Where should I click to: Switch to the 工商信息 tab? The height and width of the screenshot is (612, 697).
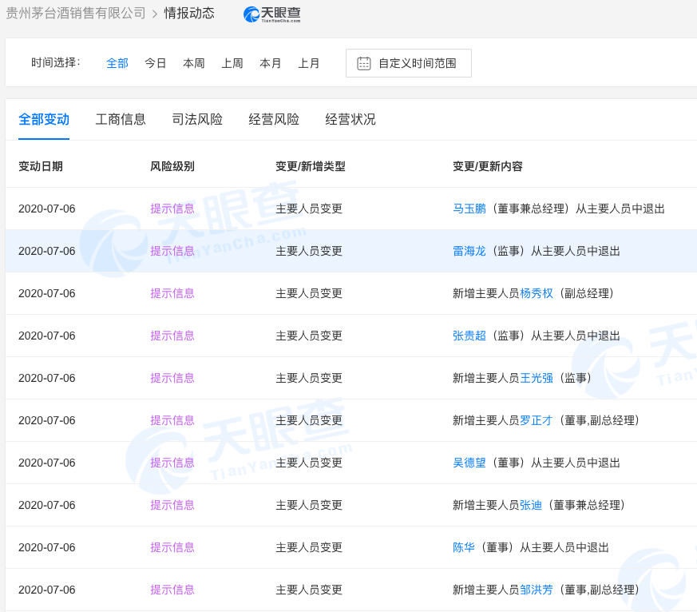click(x=121, y=119)
